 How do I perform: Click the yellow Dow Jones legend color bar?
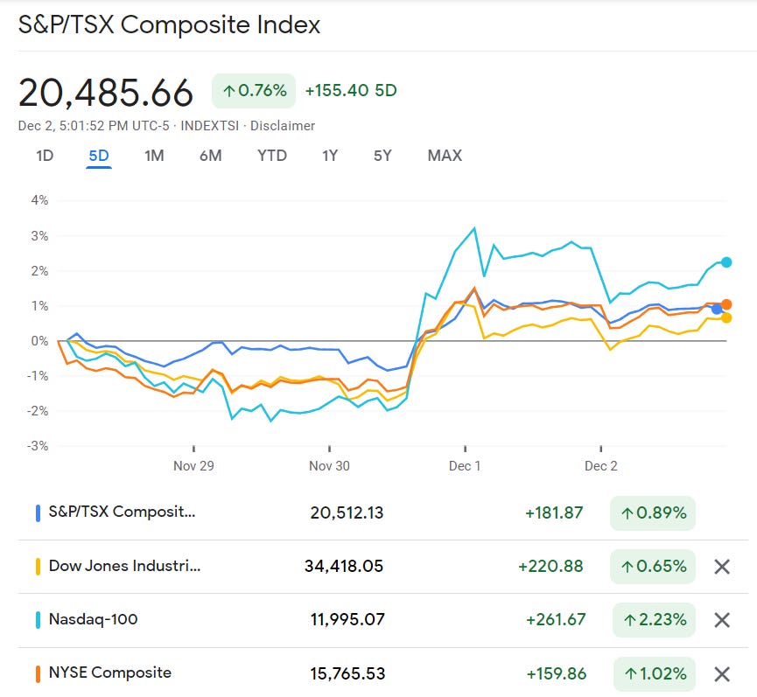click(x=38, y=567)
